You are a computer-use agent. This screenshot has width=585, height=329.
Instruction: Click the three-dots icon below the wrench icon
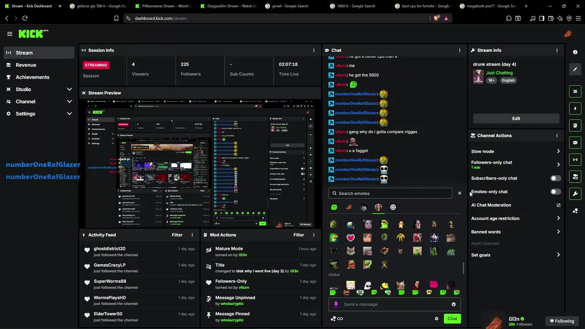point(575,211)
